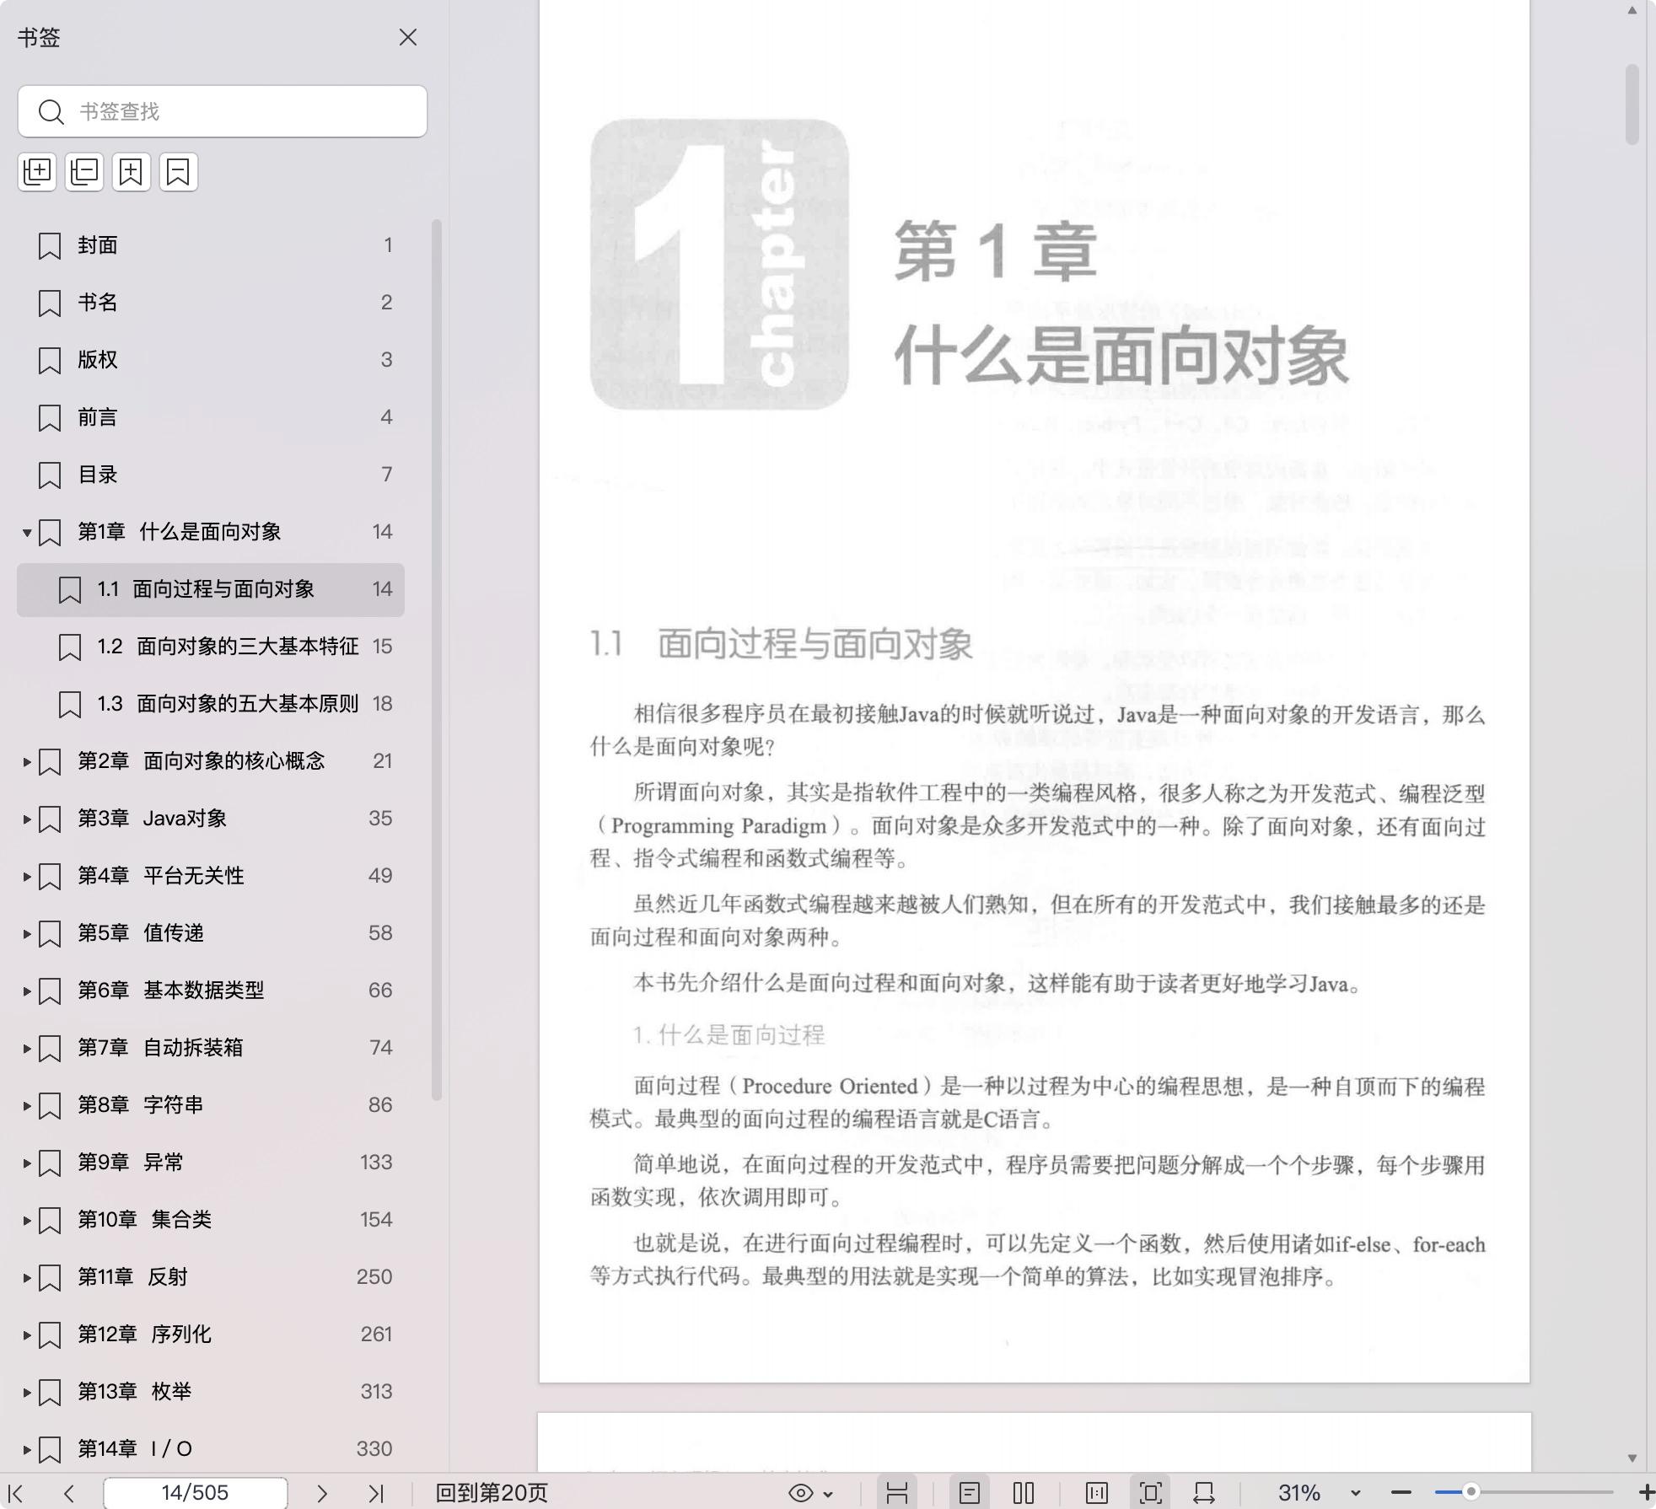Click the document scroll down arrow
Screen dimensions: 1656x1509
point(1632,1458)
